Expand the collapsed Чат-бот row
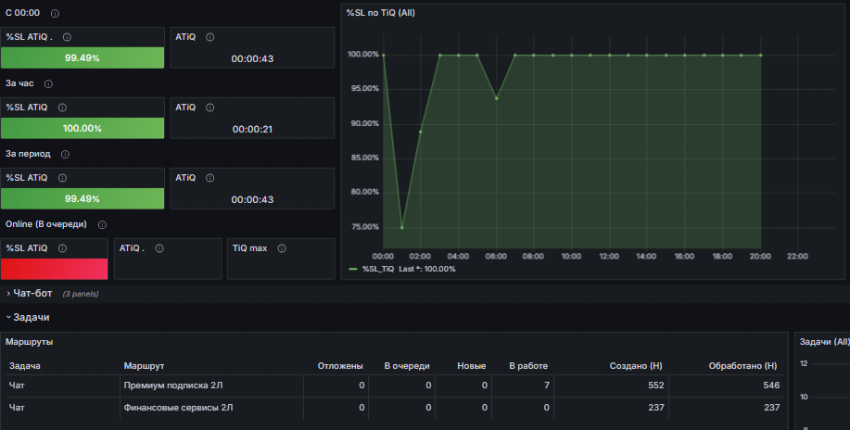850x430 pixels. point(31,293)
